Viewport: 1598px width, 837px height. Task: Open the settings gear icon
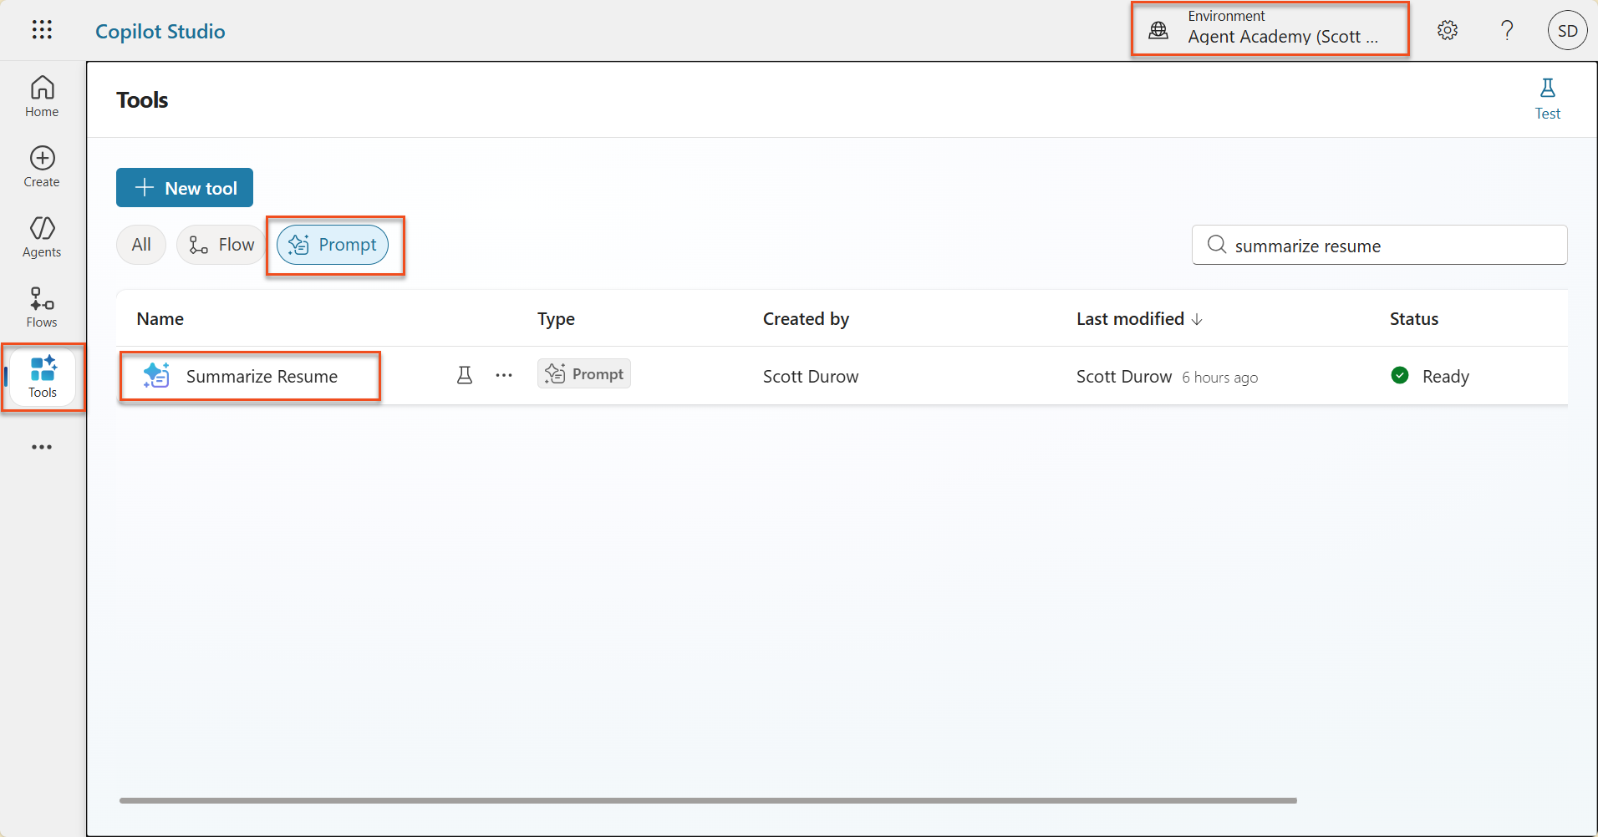click(x=1447, y=31)
